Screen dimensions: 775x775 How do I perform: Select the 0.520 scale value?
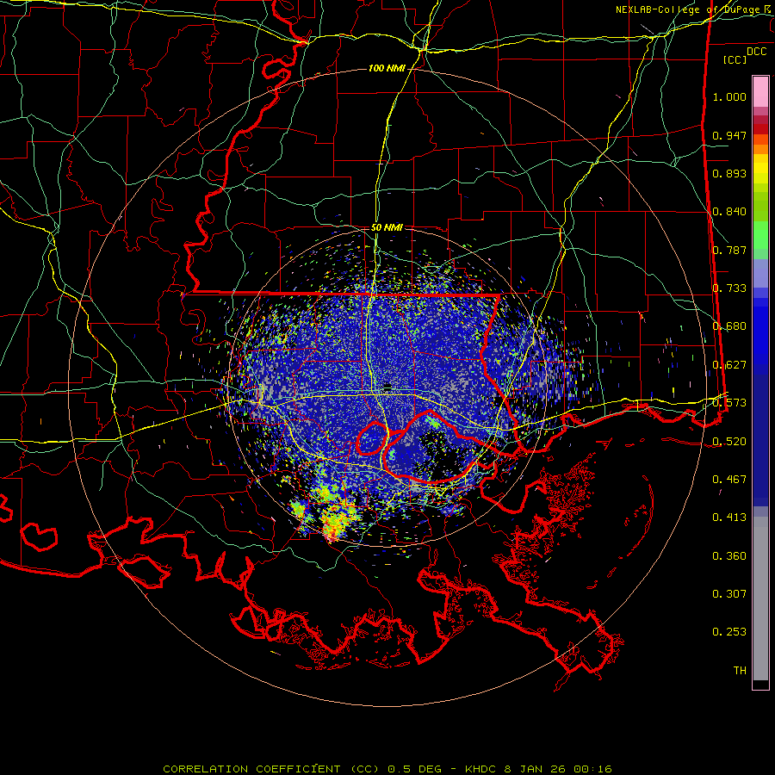coord(729,442)
